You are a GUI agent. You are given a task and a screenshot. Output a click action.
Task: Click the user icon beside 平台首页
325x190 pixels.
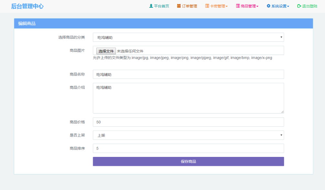(x=151, y=6)
